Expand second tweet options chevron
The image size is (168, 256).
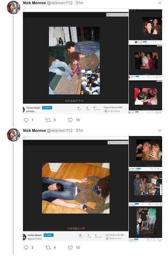tap(160, 130)
